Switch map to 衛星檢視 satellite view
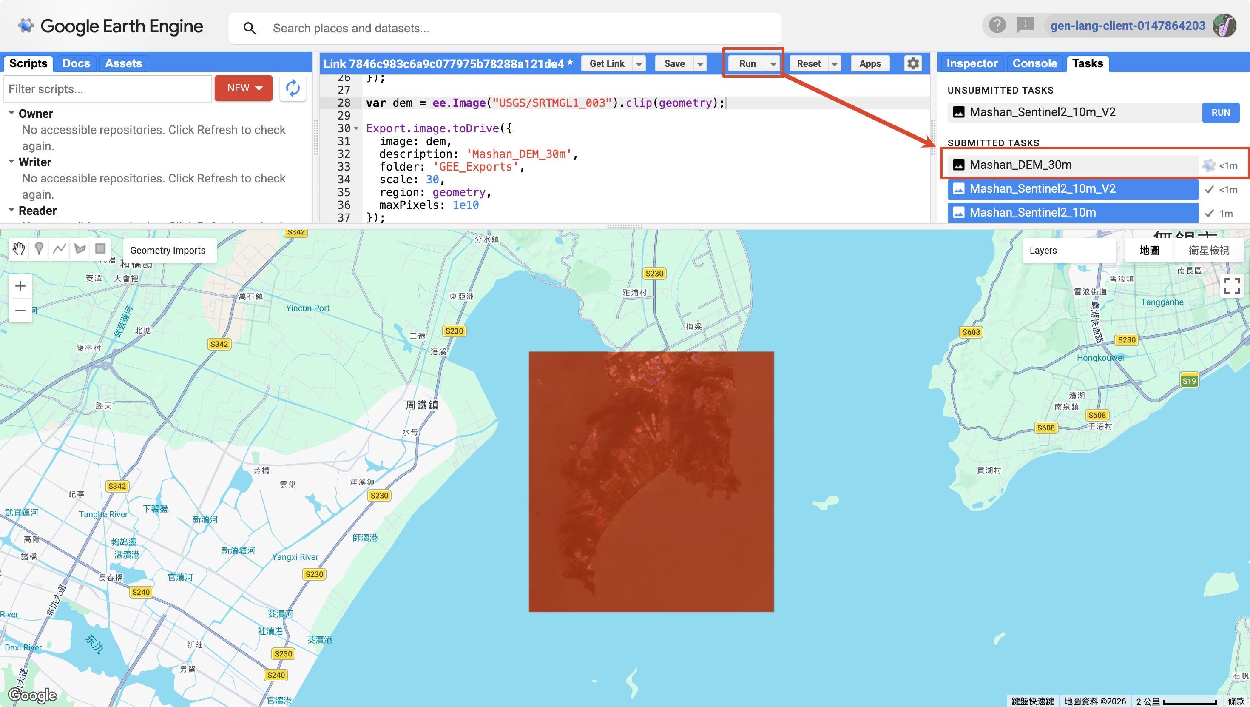 pos(1208,251)
